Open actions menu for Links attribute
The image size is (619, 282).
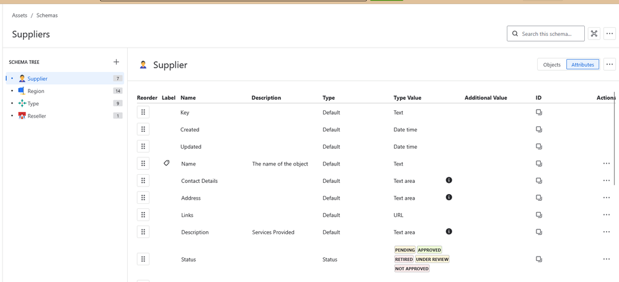(x=607, y=215)
